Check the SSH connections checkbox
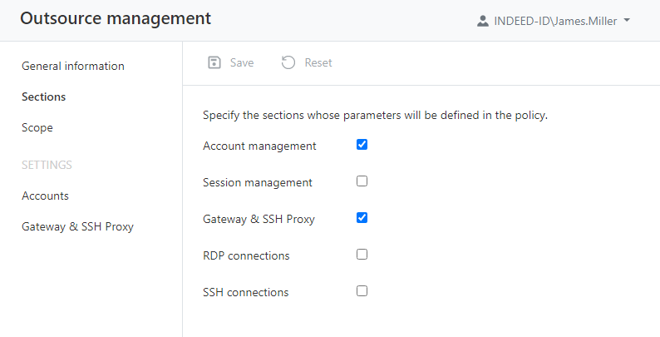This screenshot has width=660, height=337. [x=362, y=291]
